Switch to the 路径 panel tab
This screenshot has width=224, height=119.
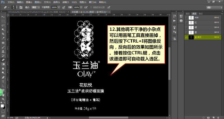point(200,13)
